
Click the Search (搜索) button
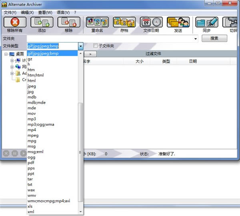coord(213,38)
